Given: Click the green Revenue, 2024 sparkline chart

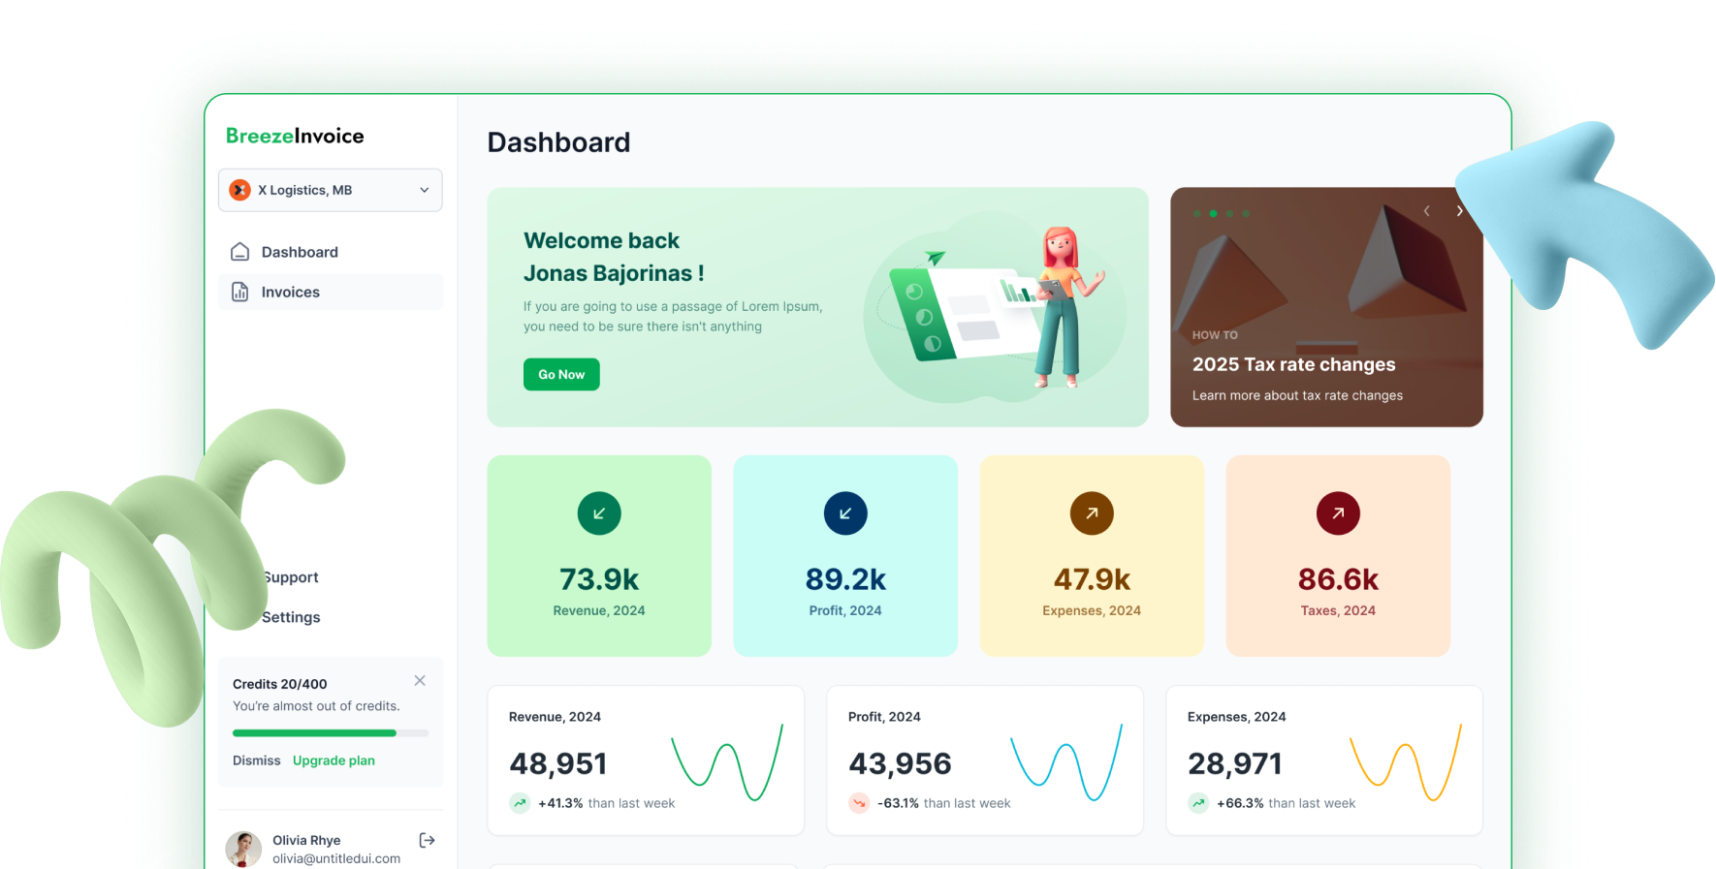Looking at the screenshot, I should pos(727,762).
